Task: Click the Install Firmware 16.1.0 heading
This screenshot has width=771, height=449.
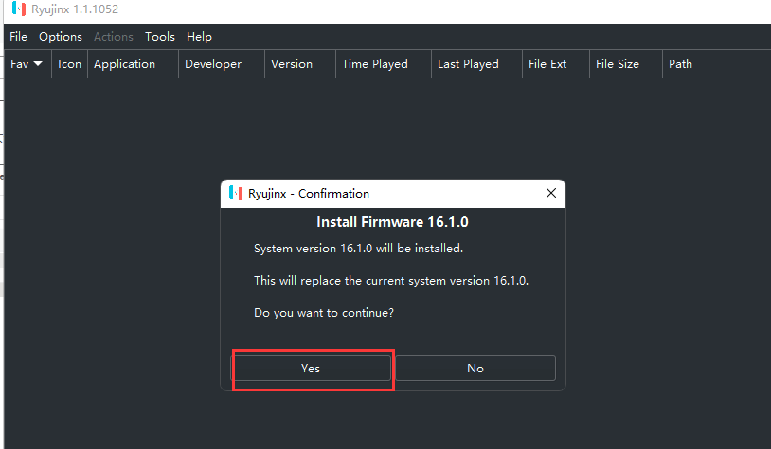Action: [392, 222]
